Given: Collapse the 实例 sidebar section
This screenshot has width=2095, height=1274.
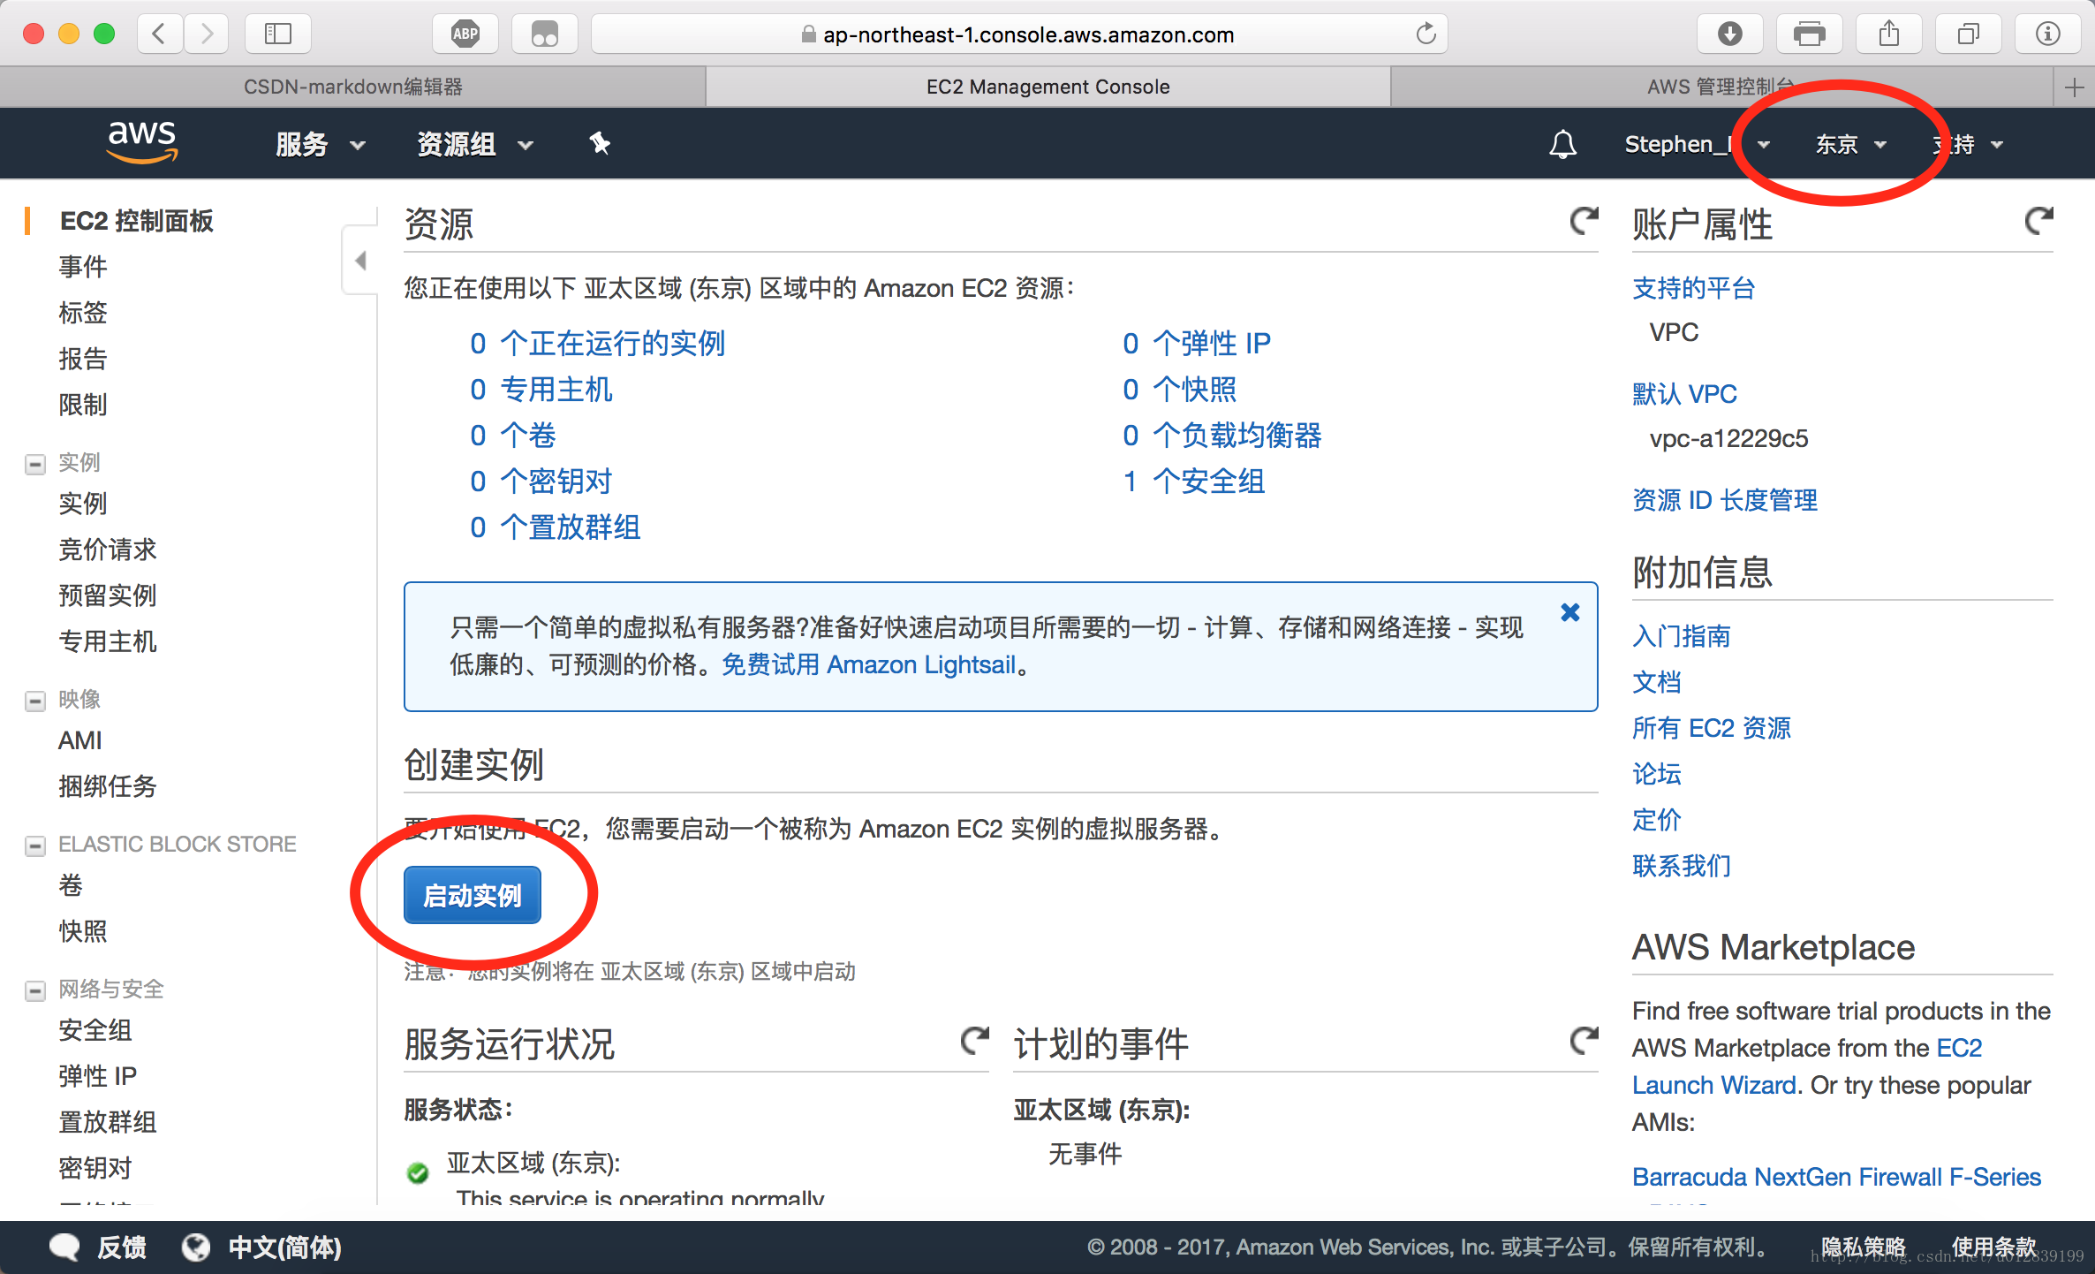Looking at the screenshot, I should coord(35,464).
